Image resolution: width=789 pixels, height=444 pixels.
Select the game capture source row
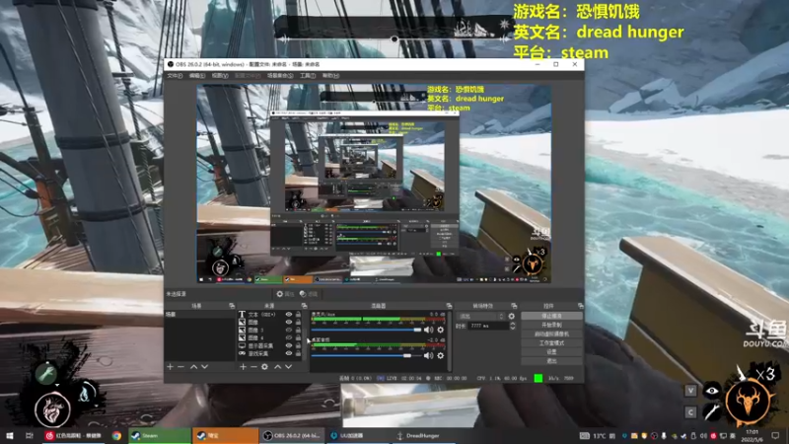point(269,354)
